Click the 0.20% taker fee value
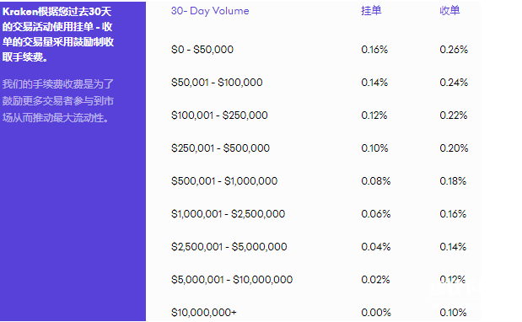522x322 pixels. [x=454, y=148]
